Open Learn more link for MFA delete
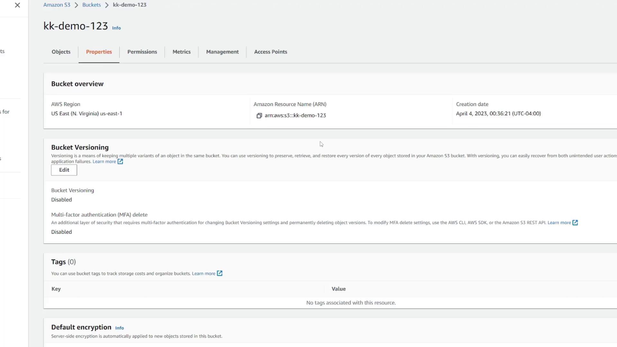The image size is (617, 347). point(559,223)
